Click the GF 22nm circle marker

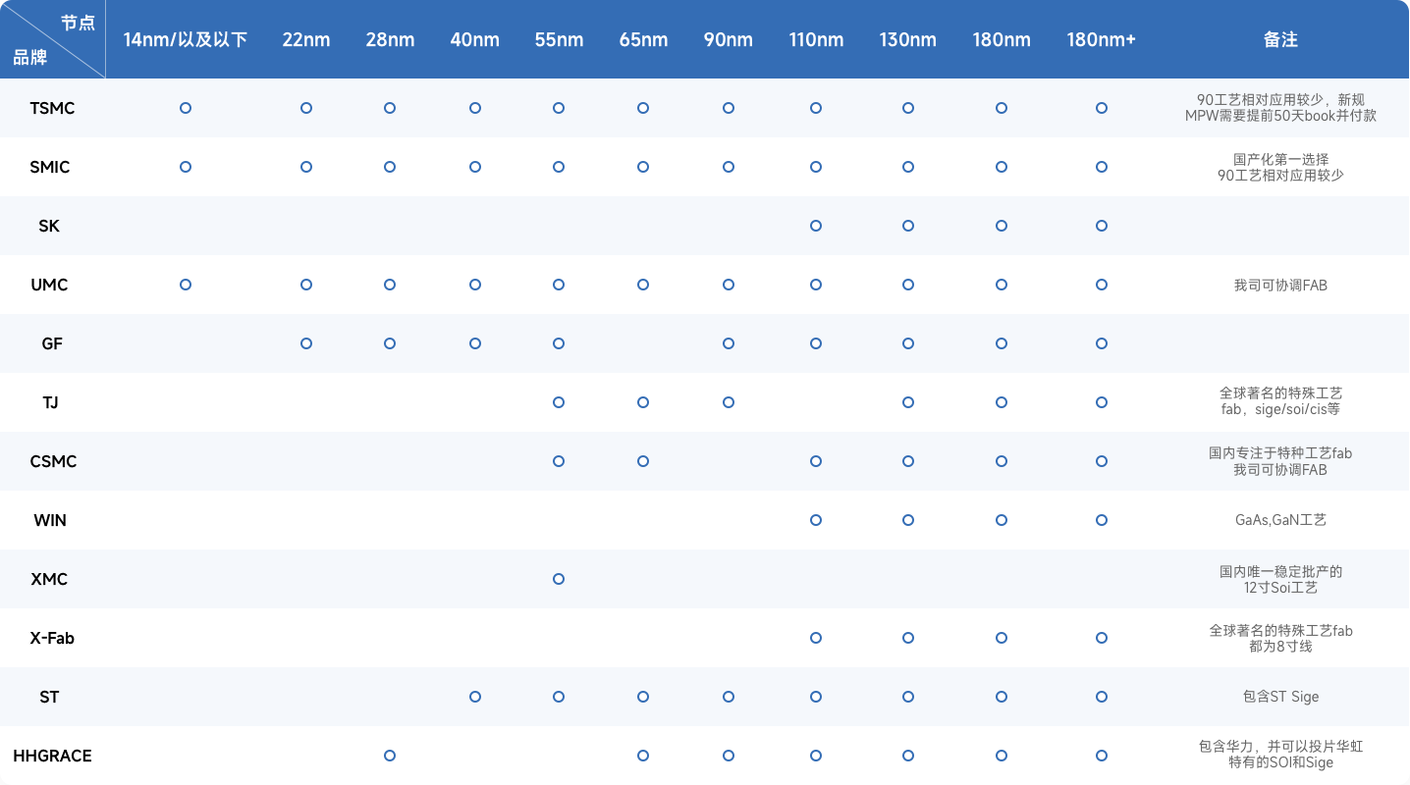point(306,343)
